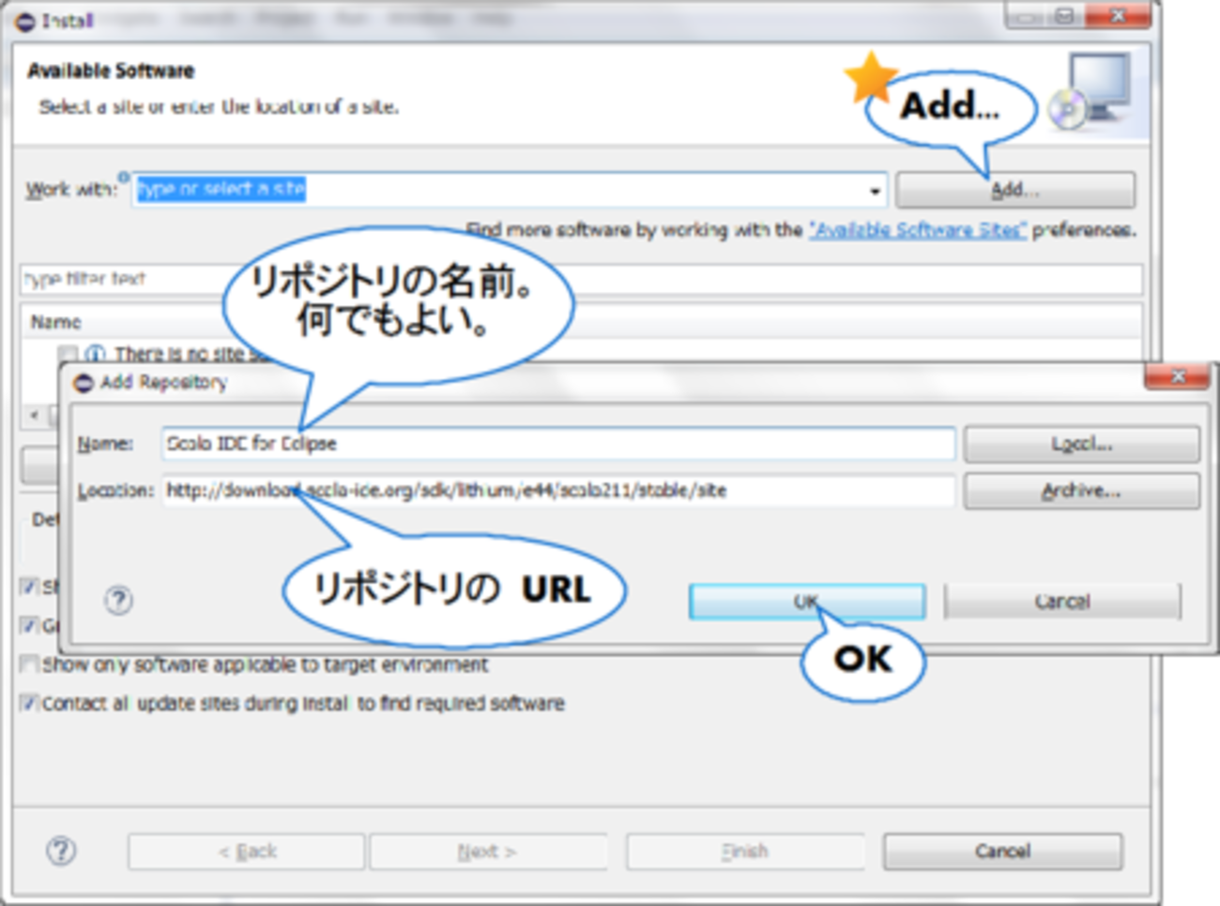Screen dimensions: 1220x906
Task: Click the Eclipse icon in Install window title bar
Action: (25, 21)
